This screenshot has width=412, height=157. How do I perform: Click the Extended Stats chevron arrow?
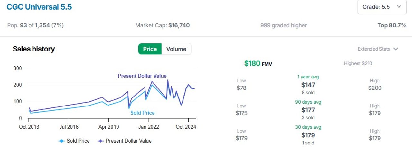396,49
